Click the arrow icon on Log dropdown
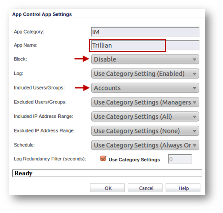This screenshot has width=223, height=213. pos(194,74)
